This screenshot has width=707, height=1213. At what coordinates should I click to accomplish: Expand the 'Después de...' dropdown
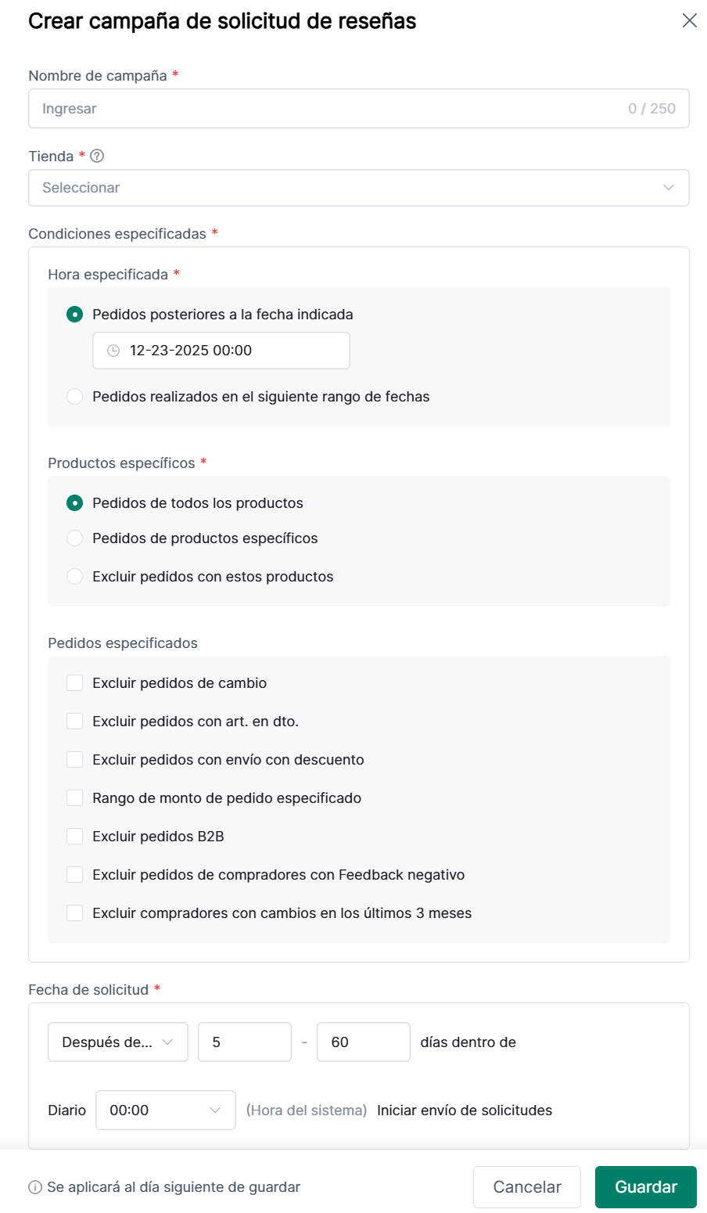pyautogui.click(x=118, y=1042)
